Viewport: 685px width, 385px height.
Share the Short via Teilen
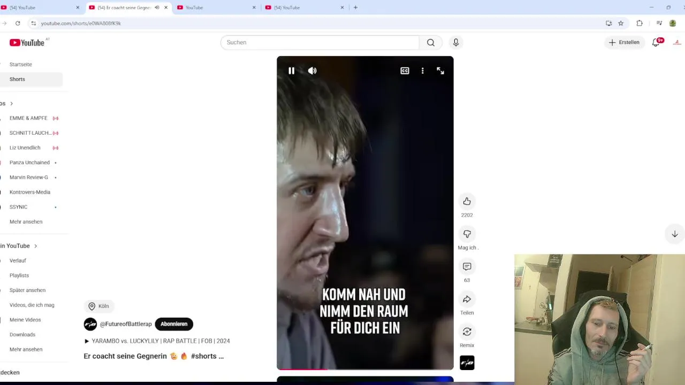pyautogui.click(x=467, y=299)
